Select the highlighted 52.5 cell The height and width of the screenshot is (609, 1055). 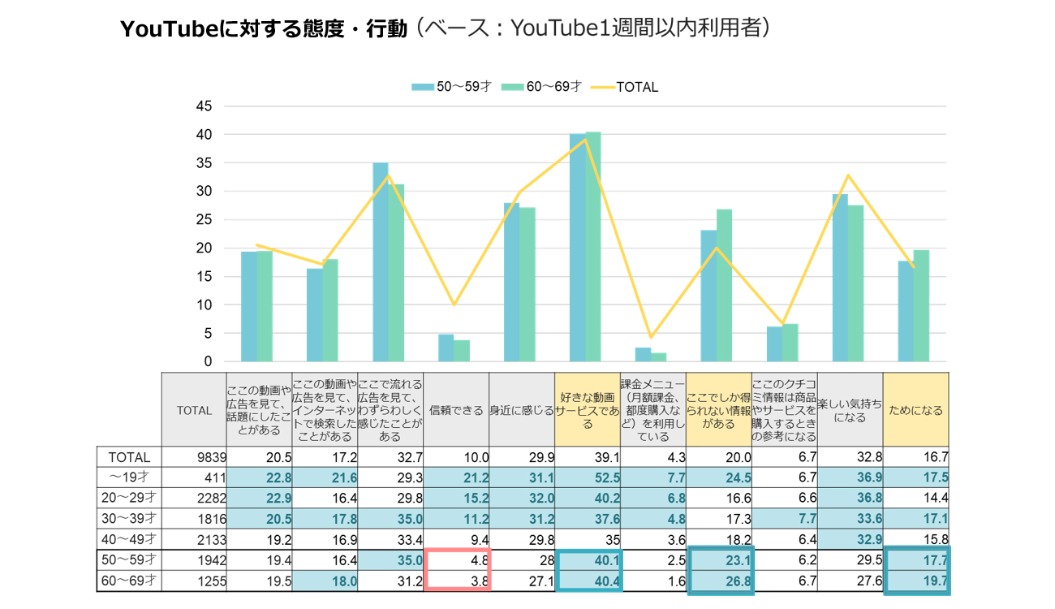coord(588,477)
